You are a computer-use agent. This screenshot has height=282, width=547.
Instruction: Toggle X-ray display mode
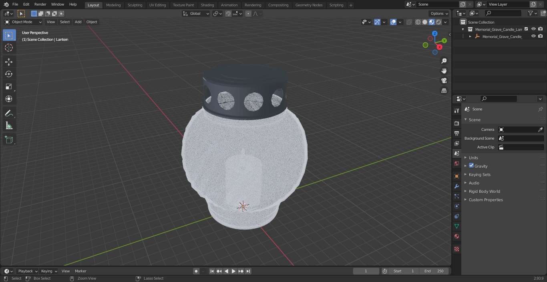(x=409, y=22)
